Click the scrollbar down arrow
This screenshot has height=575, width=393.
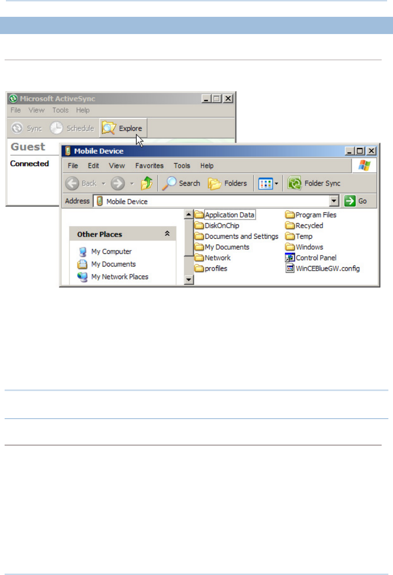click(189, 280)
